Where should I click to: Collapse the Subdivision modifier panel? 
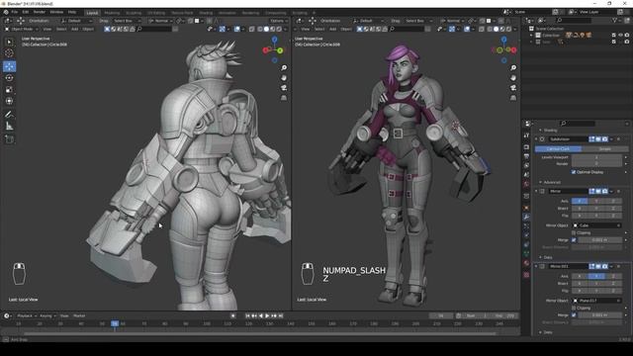coord(536,139)
